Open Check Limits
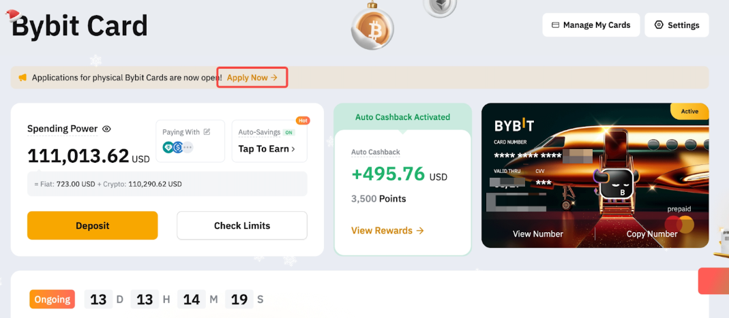 tap(242, 225)
